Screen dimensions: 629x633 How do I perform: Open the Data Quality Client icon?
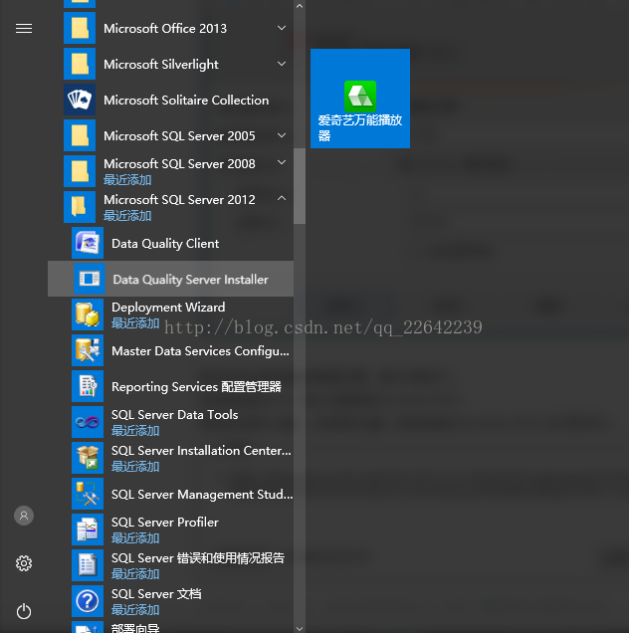pyautogui.click(x=88, y=244)
